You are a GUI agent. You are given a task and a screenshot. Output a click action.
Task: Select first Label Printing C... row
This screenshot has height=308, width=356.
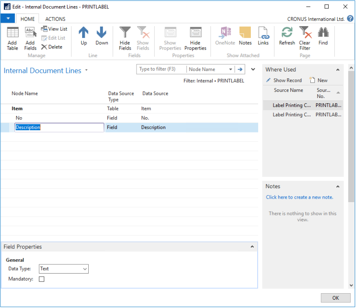point(303,105)
